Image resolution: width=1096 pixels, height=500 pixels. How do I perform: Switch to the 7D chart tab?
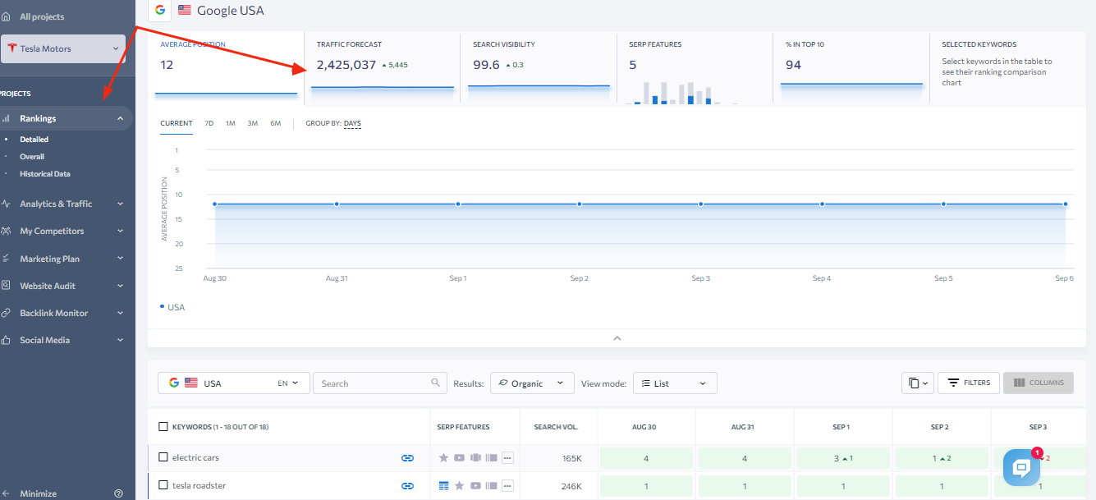pyautogui.click(x=209, y=123)
